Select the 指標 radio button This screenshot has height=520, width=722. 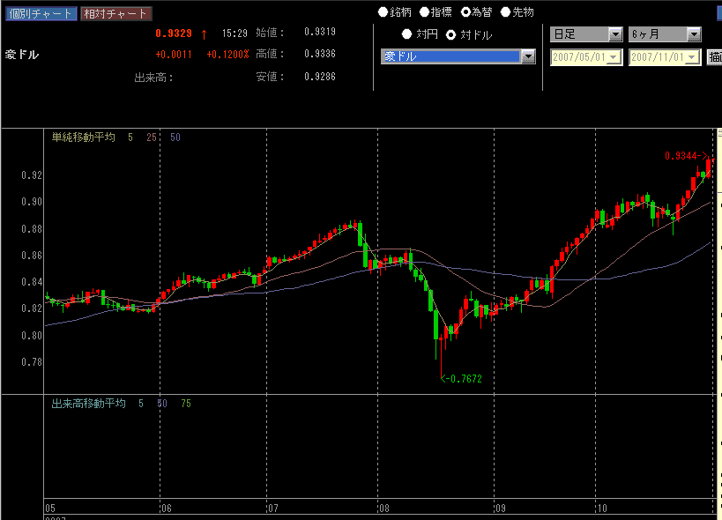coord(424,12)
